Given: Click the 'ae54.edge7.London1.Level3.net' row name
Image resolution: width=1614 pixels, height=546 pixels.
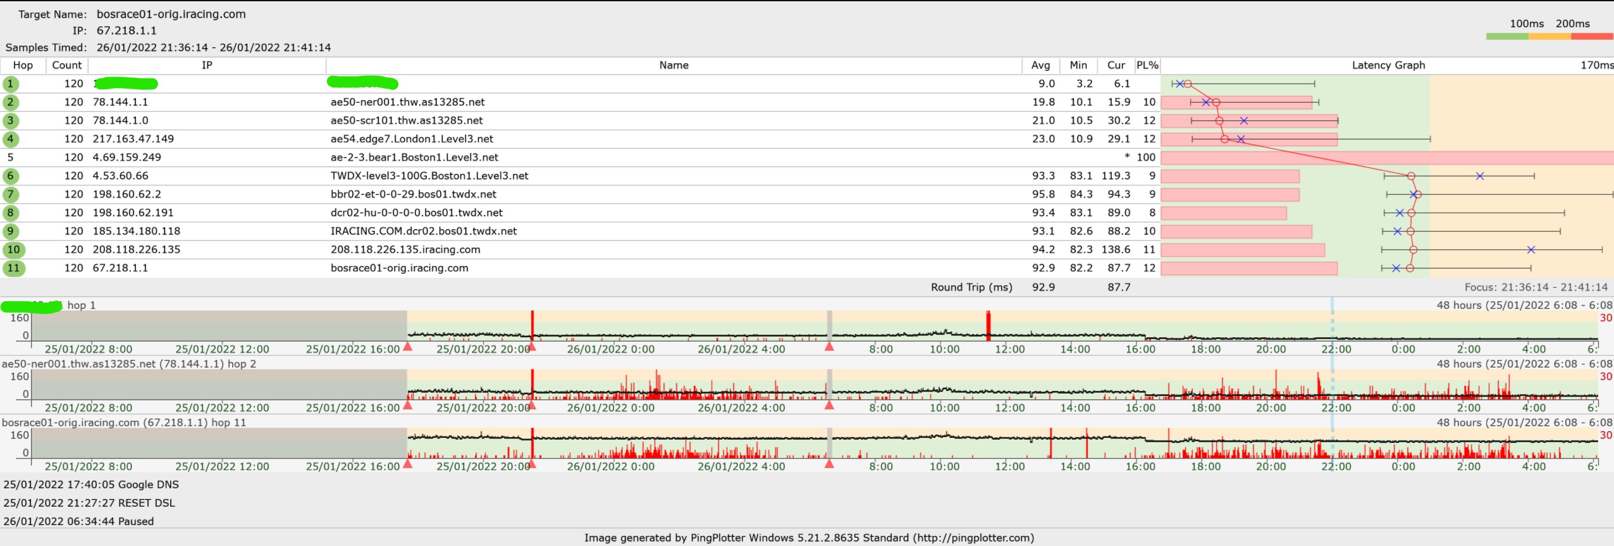Looking at the screenshot, I should pyautogui.click(x=412, y=139).
